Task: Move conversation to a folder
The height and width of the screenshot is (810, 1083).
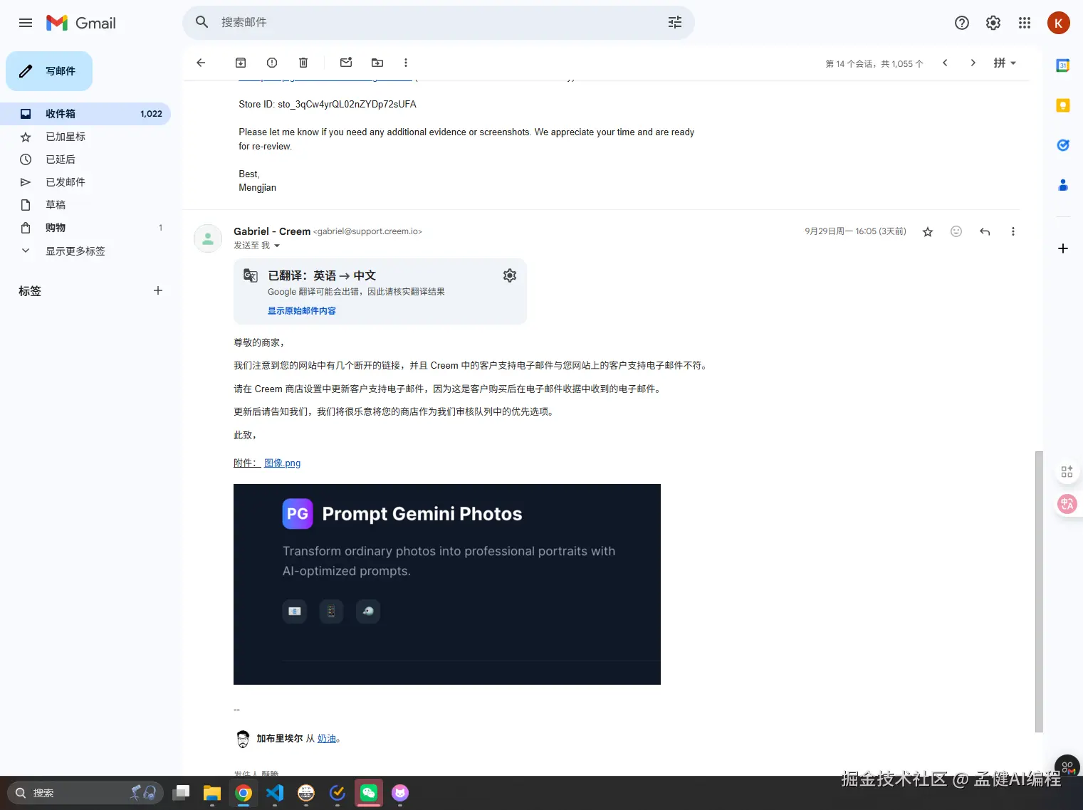Action: [377, 63]
